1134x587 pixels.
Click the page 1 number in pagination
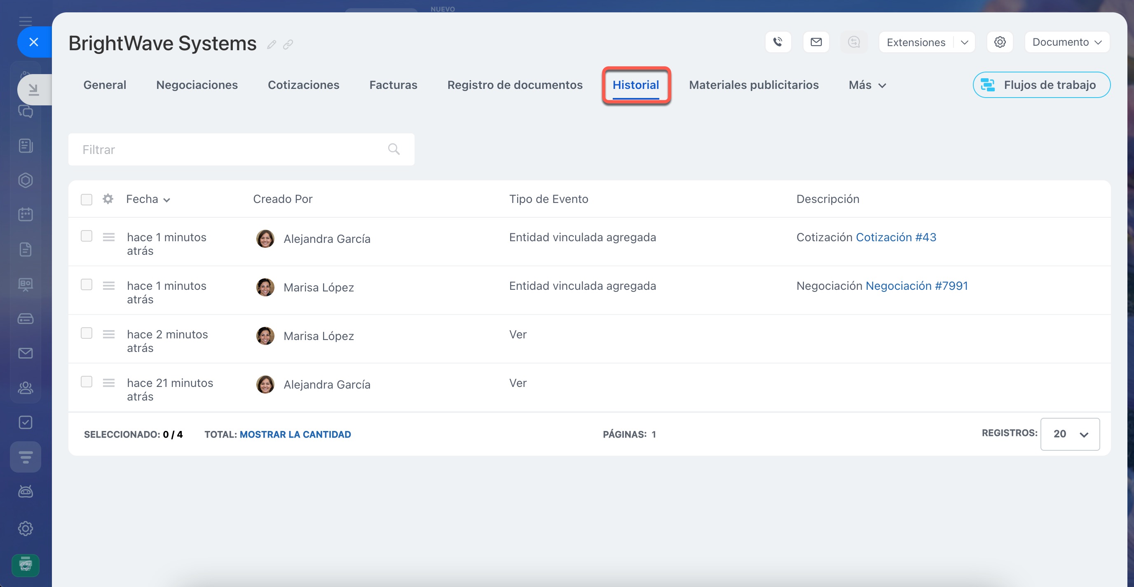point(654,434)
